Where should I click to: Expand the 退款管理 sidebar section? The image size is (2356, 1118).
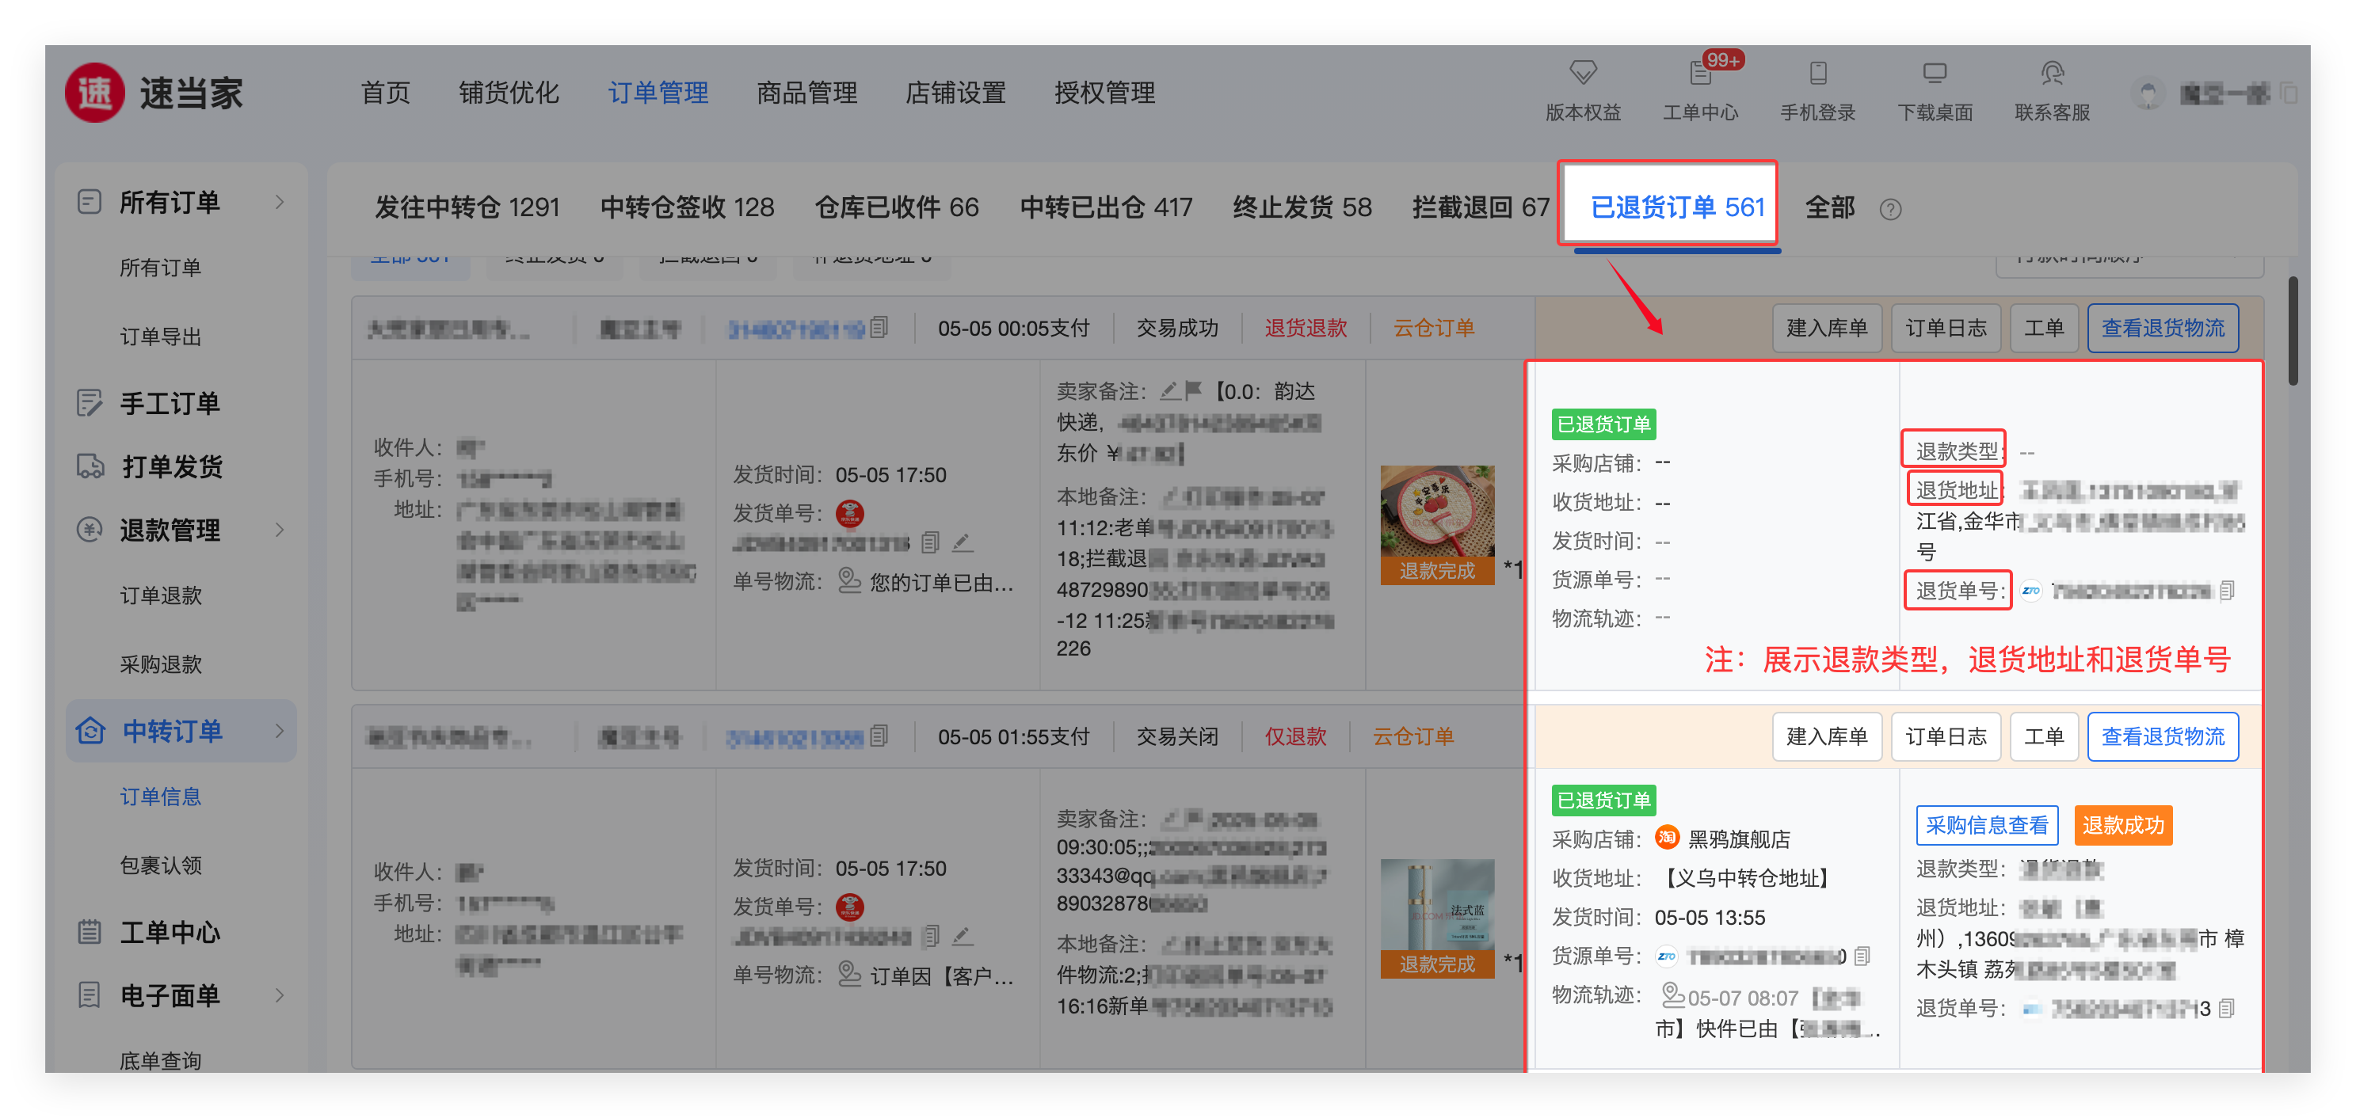pyautogui.click(x=280, y=529)
